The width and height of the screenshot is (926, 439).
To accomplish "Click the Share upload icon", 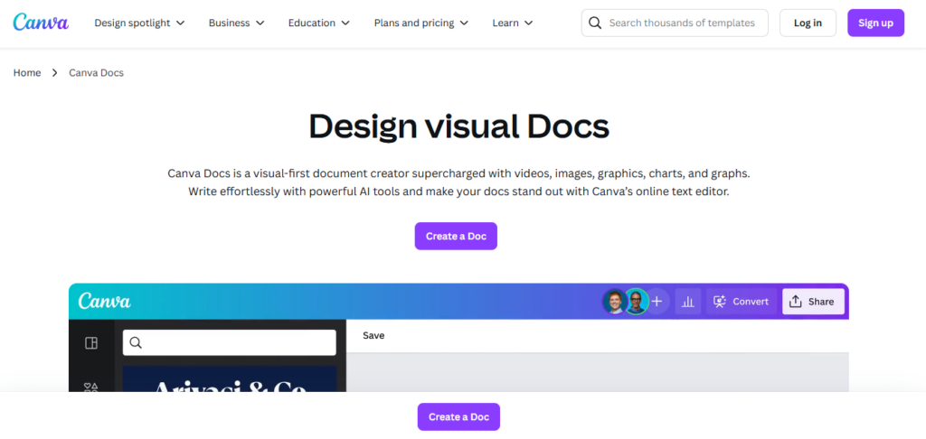I will click(x=796, y=302).
